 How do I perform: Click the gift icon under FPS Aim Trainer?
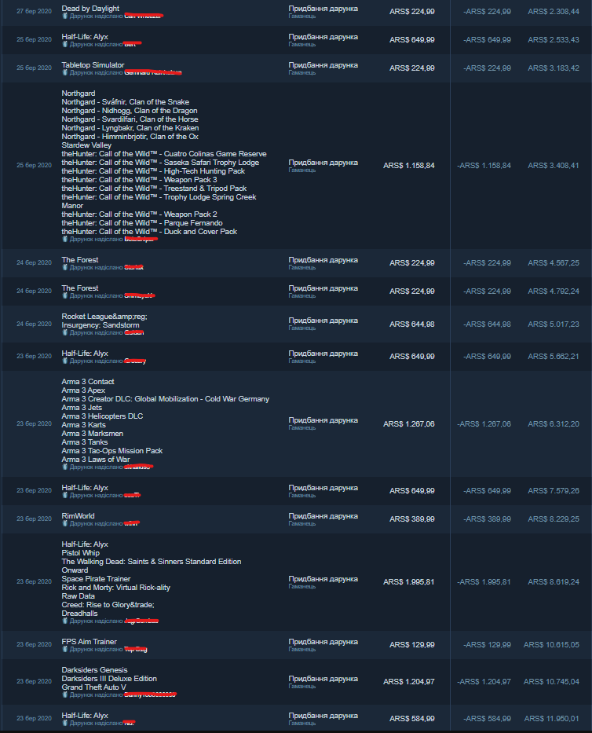pyautogui.click(x=65, y=649)
